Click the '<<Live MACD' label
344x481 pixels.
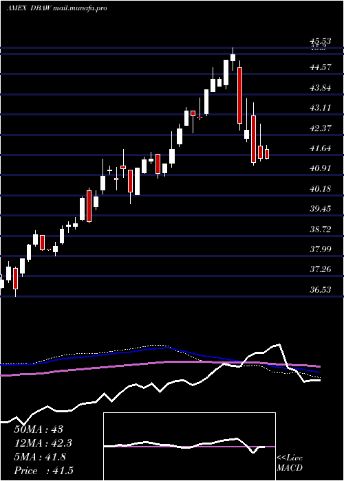(290, 463)
